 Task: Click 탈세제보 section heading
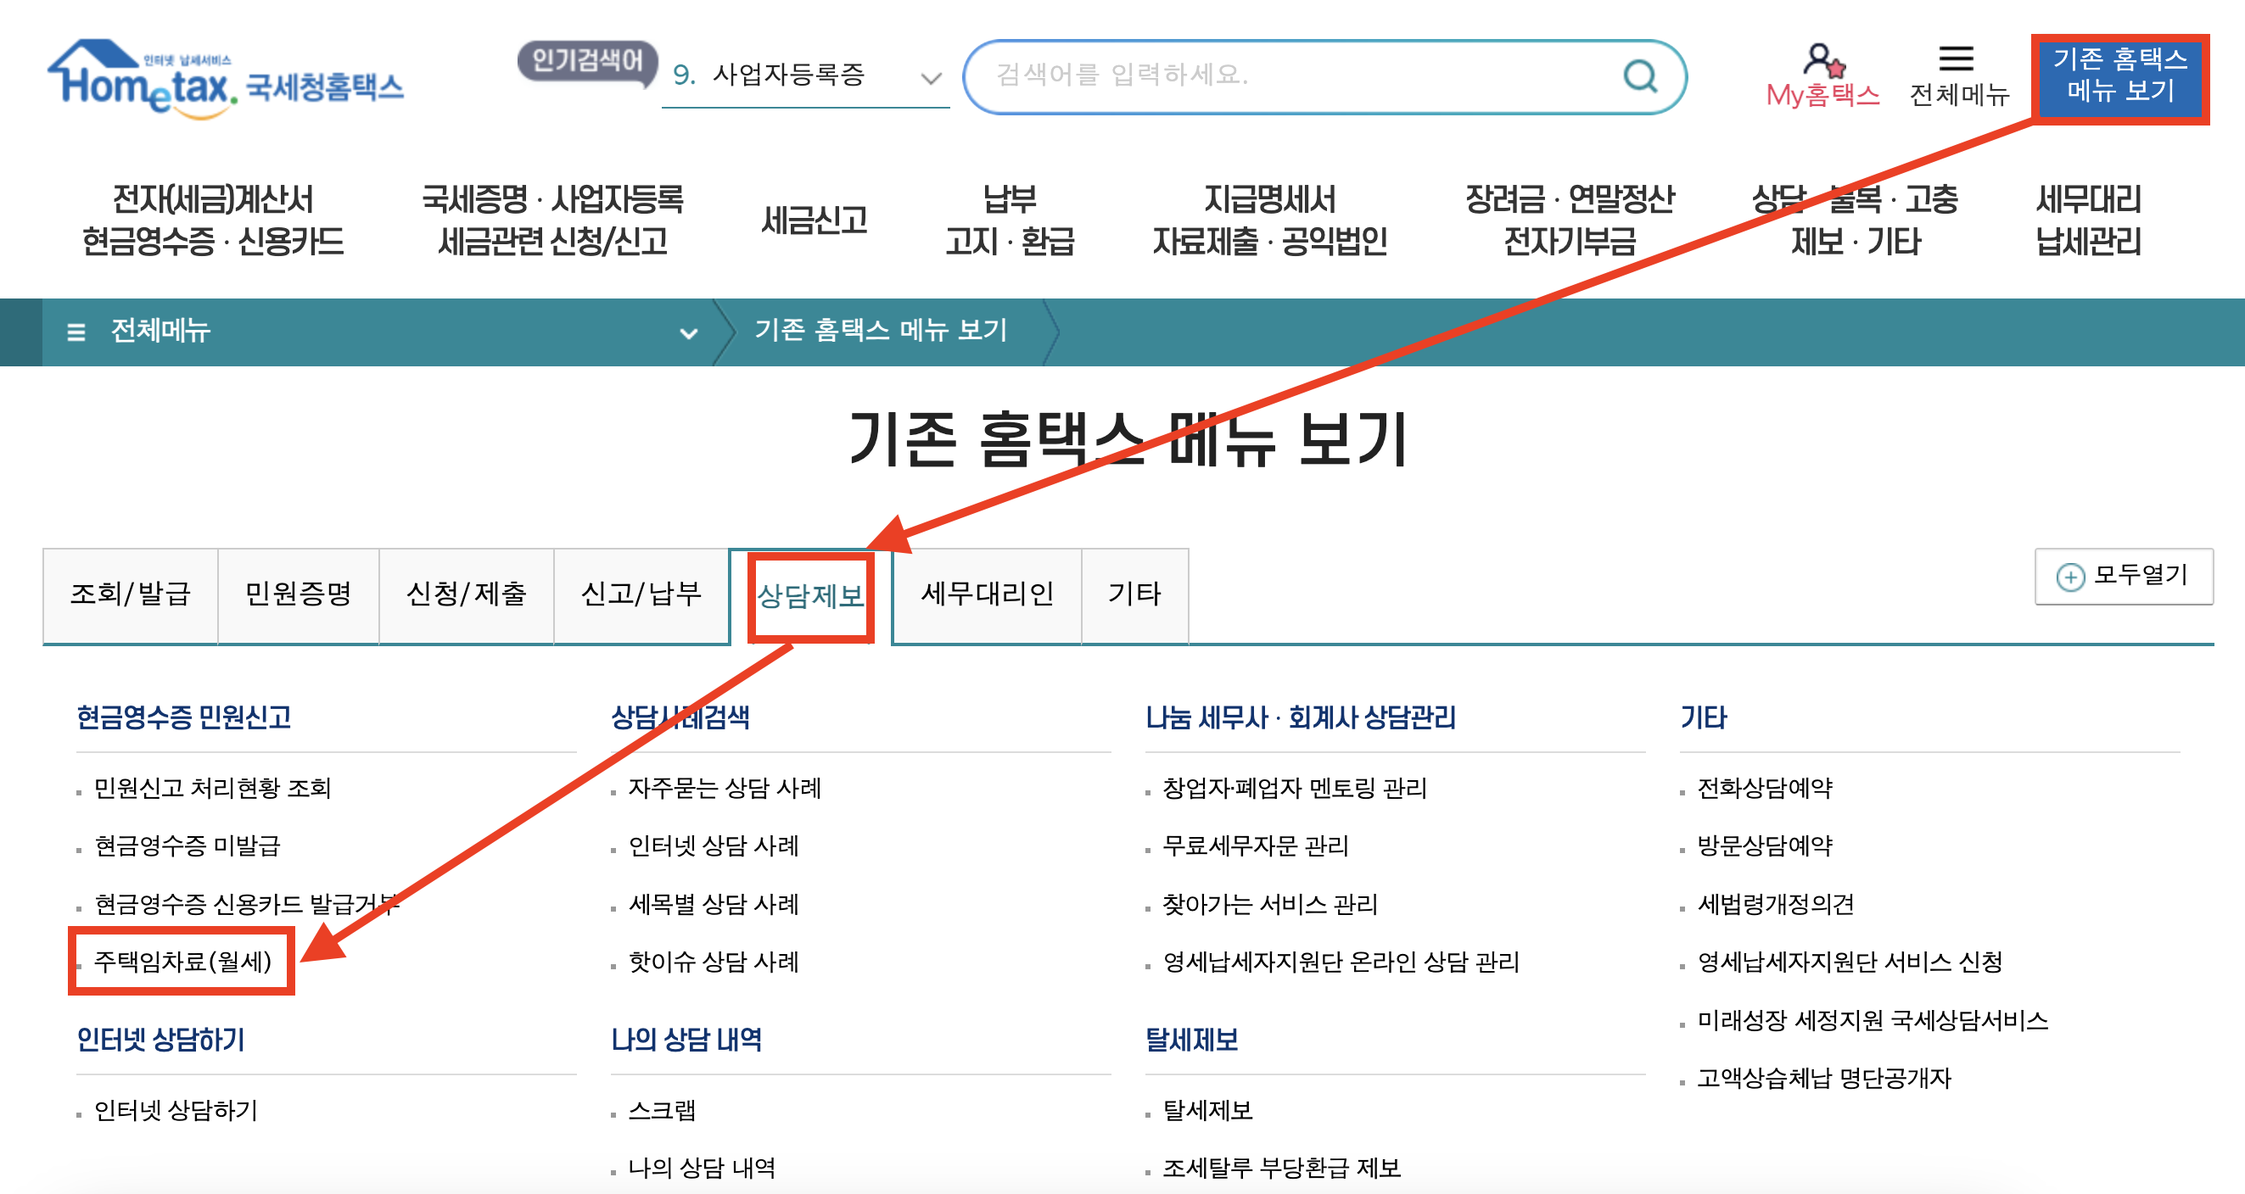tap(1192, 1040)
